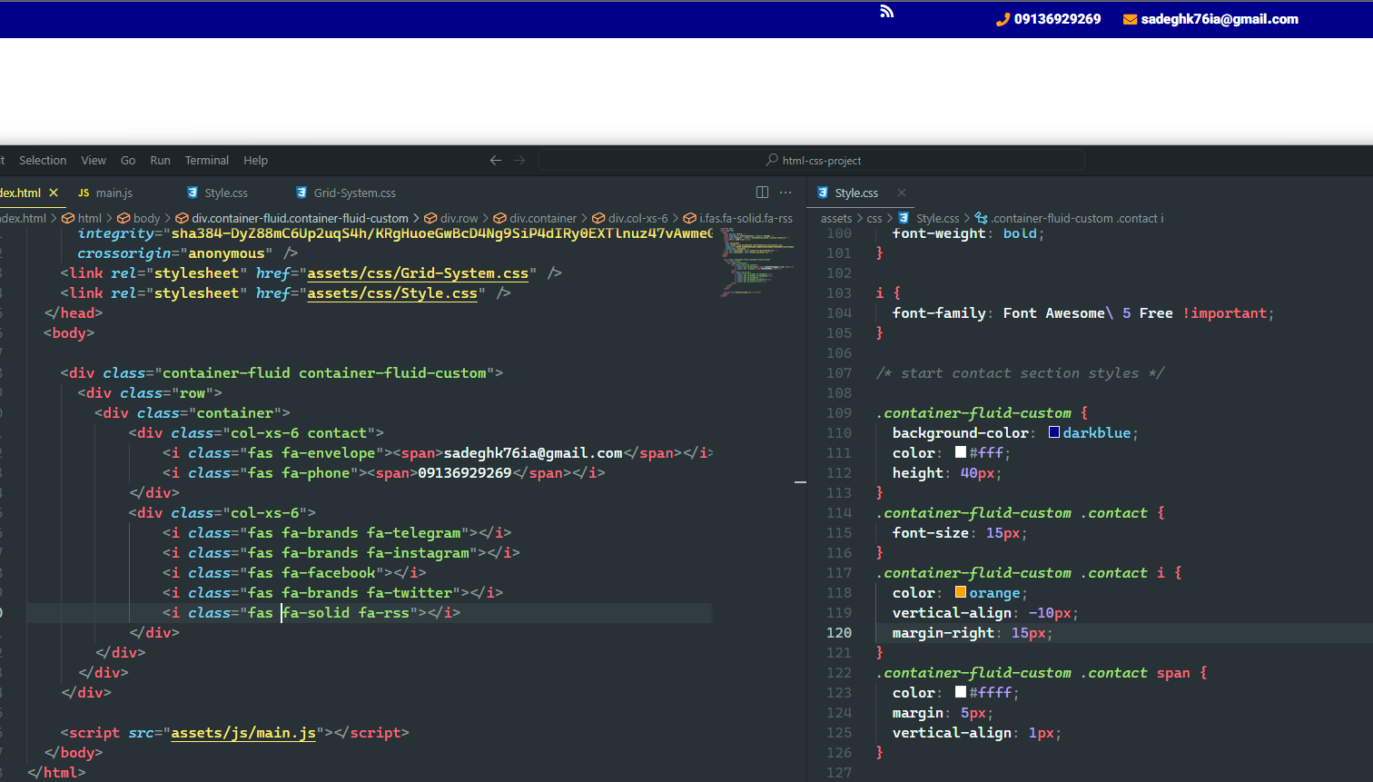Click assets in right breadcrumb
The image size is (1373, 782).
(x=836, y=219)
